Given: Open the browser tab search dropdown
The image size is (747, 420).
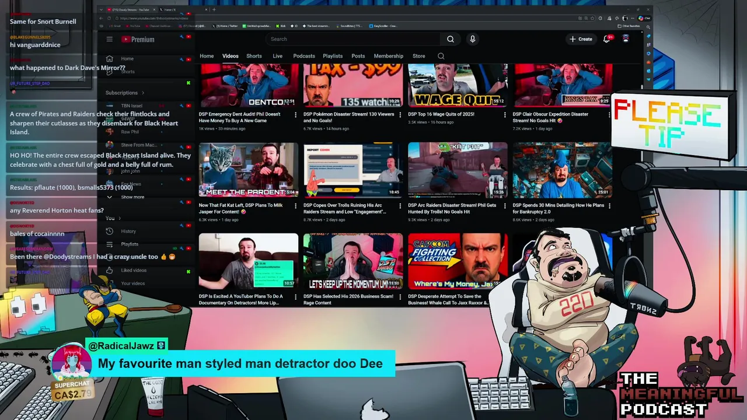Looking at the screenshot, I should (x=101, y=9).
